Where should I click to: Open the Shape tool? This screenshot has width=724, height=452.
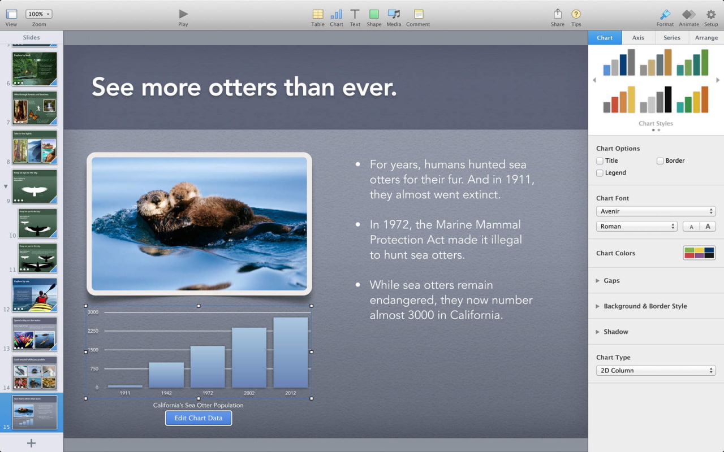coord(374,14)
